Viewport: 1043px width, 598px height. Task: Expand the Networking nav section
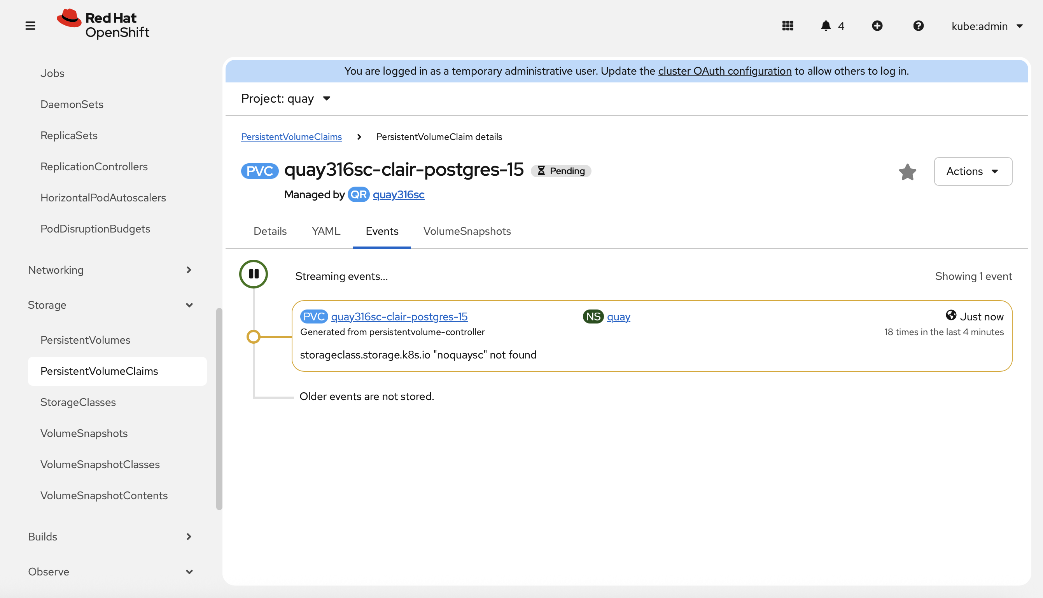[110, 270]
